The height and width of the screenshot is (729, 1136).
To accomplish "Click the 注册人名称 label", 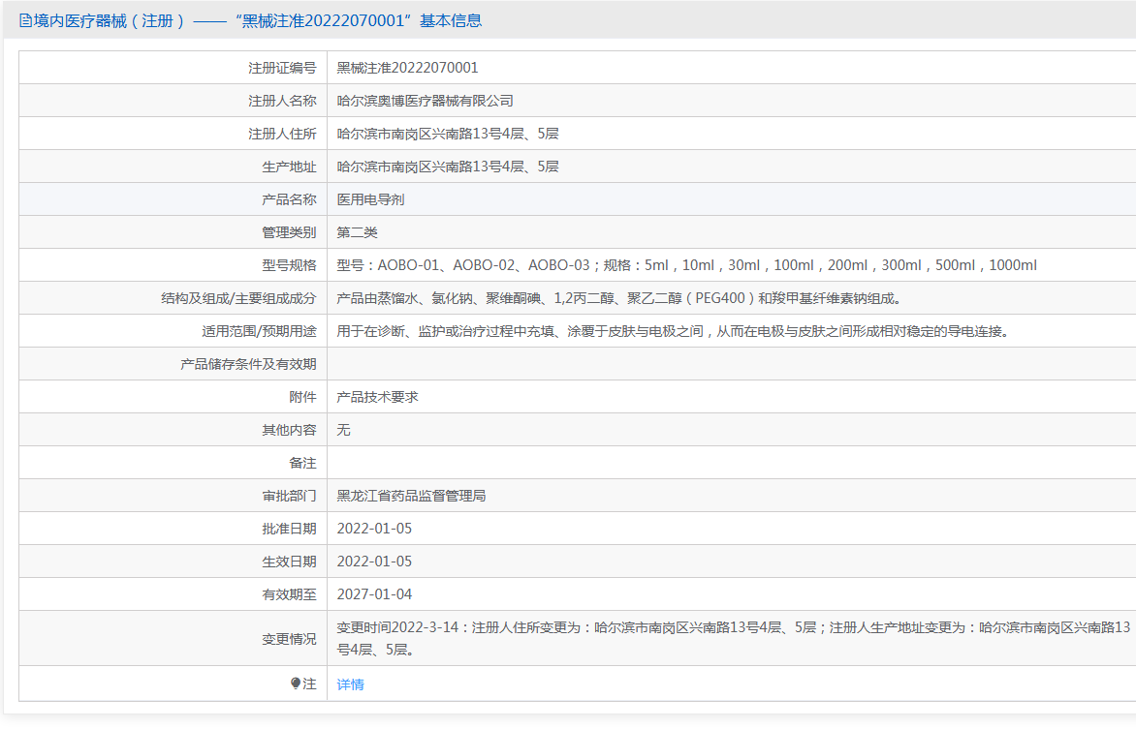I will 283,101.
